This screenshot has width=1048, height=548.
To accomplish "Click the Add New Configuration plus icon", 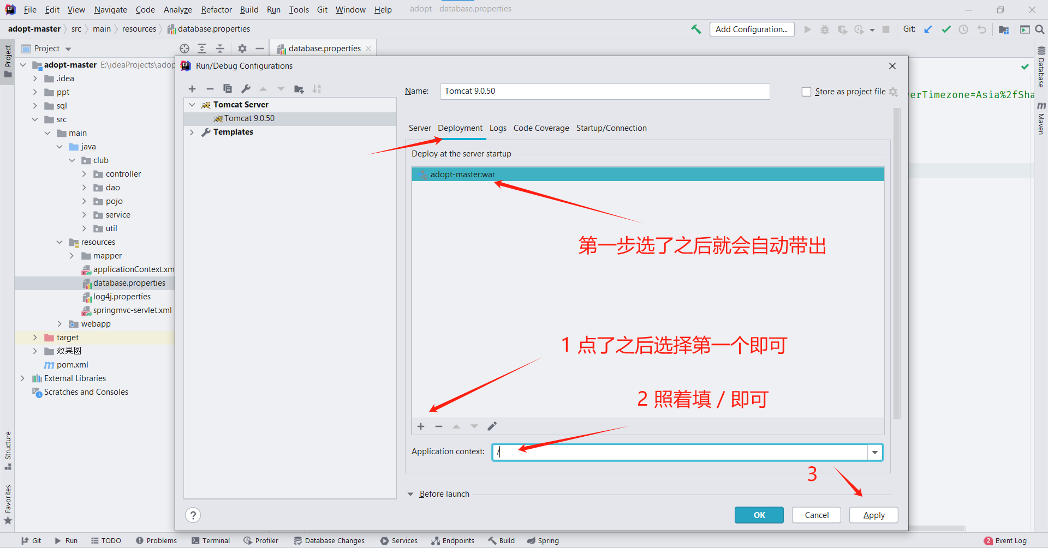I will 192,89.
